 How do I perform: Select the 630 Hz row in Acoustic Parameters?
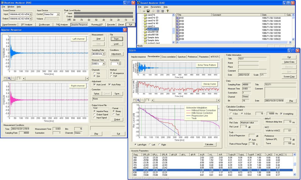point(213,172)
